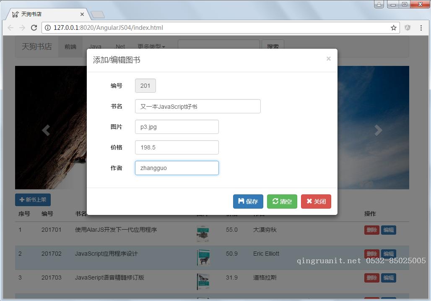Edit book 201702 with 编辑
The image size is (431, 301).
tap(389, 254)
